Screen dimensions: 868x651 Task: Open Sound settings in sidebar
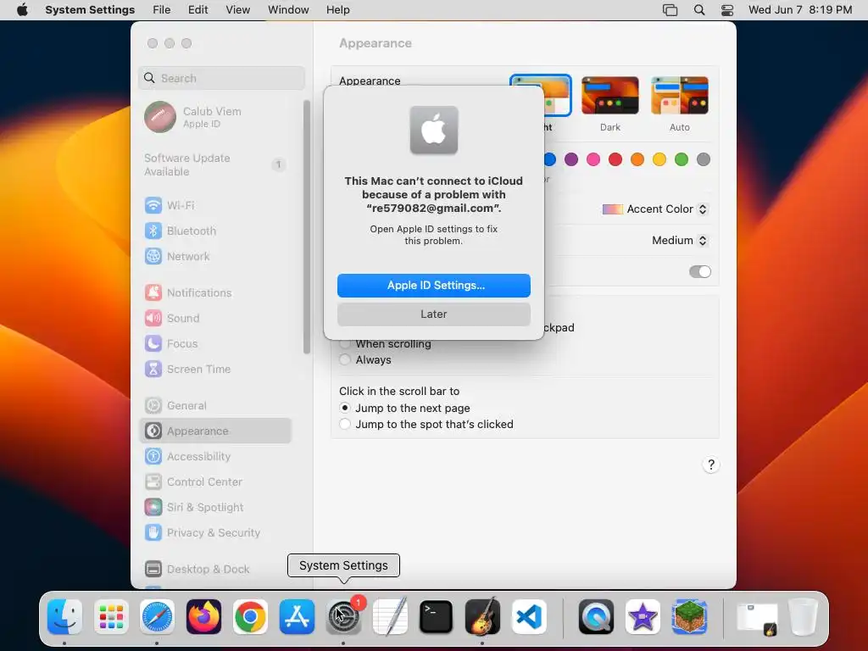[x=215, y=319]
